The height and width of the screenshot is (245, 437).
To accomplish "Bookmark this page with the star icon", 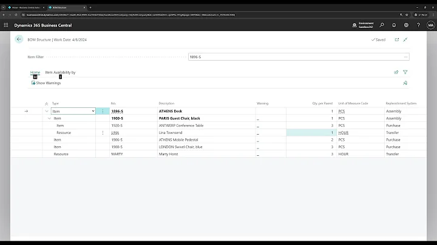I will [x=407, y=15].
